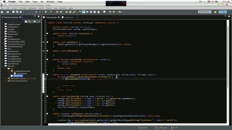This screenshot has width=232, height=130.
Task: Toggle code folding for onDisable() method
Action: click(47, 51)
